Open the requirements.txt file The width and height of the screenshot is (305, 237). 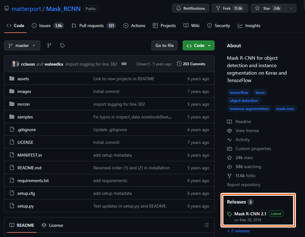click(x=33, y=181)
